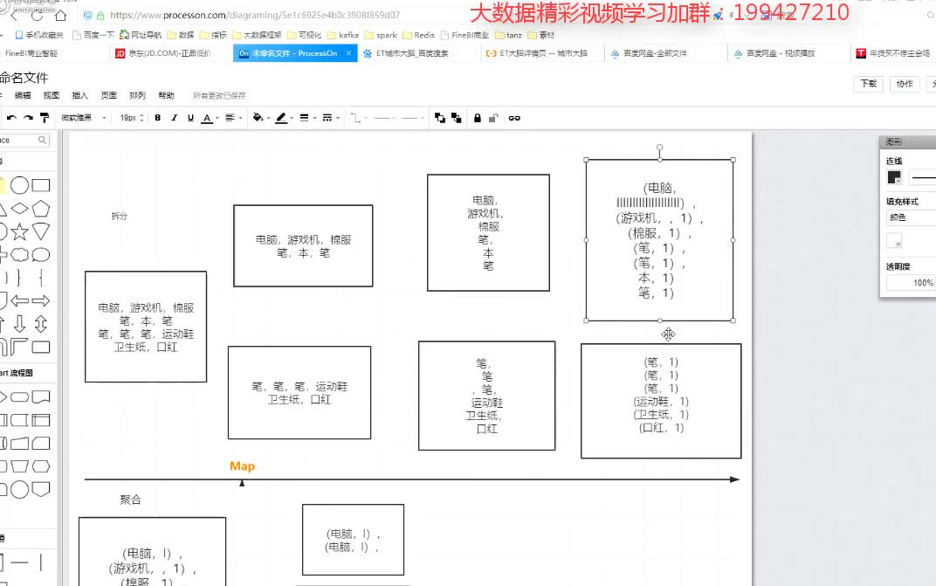Click the redo arrow icon
The height and width of the screenshot is (586, 936).
coord(29,118)
